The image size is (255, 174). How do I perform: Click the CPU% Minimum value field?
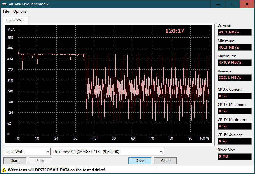point(235,111)
